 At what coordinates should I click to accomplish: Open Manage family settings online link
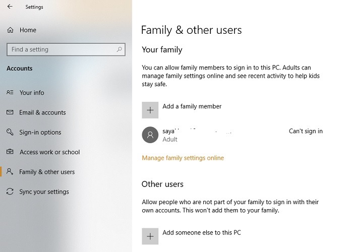[183, 158]
